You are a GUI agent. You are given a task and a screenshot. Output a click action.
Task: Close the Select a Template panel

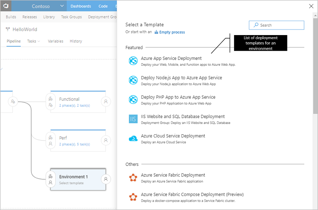tap(311, 6)
